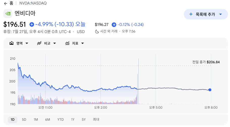This screenshot has width=230, height=127.
Task: Click the NVDA:NASDAQ ticker text
Action: point(33,3)
